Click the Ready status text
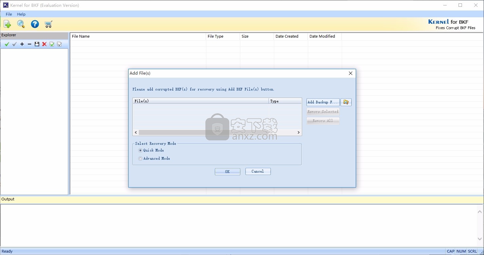484x255 pixels. click(x=7, y=251)
